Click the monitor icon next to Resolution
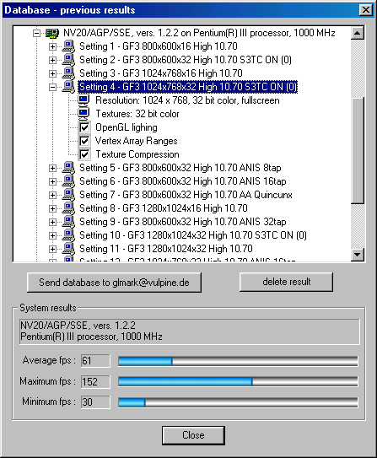Viewport: 377px width, 458px height. click(83, 100)
